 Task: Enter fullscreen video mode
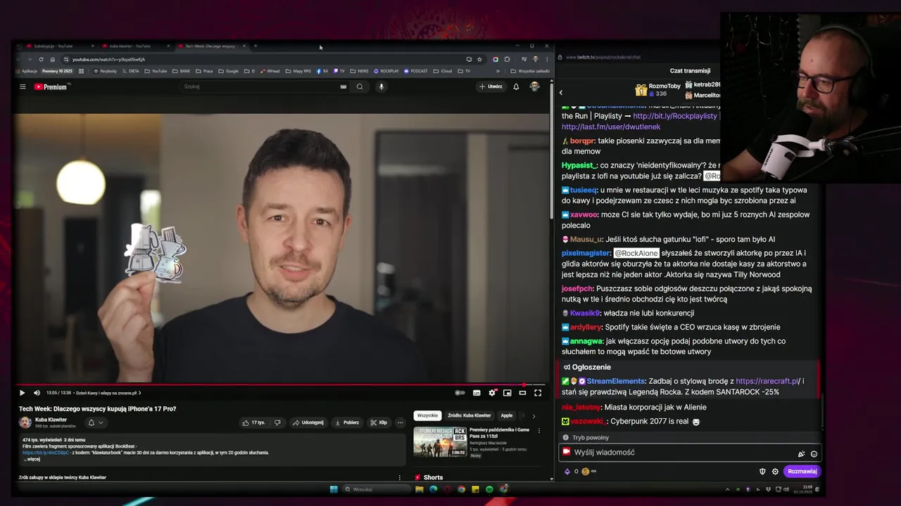click(538, 393)
